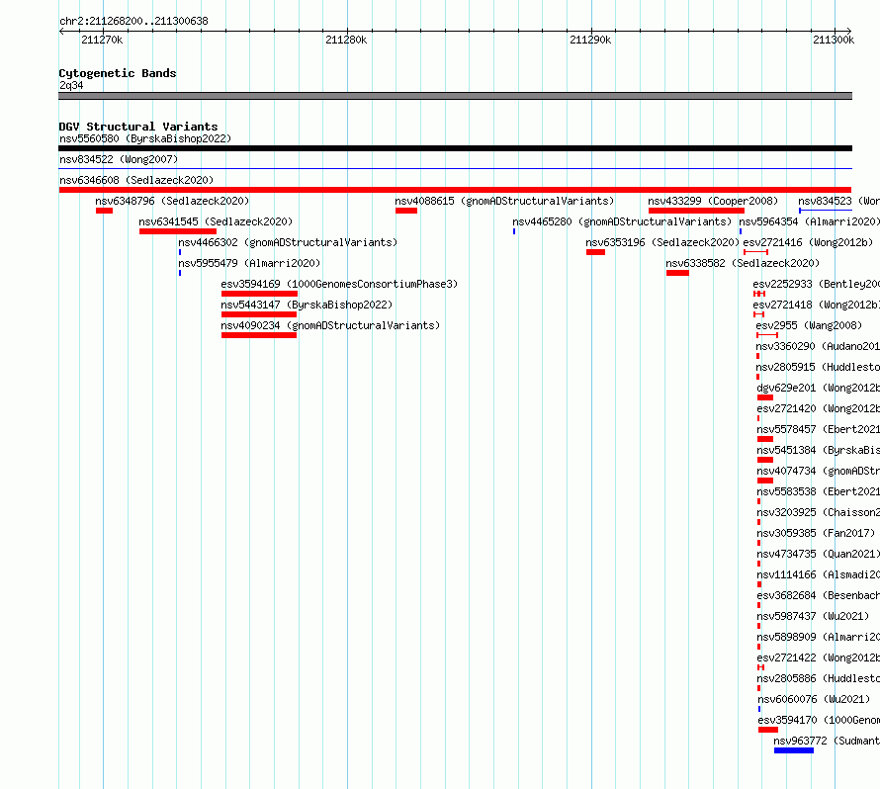Click nsv5578457 Ebert2021 label
Viewport: 880px width, 789px height.
tap(819, 429)
